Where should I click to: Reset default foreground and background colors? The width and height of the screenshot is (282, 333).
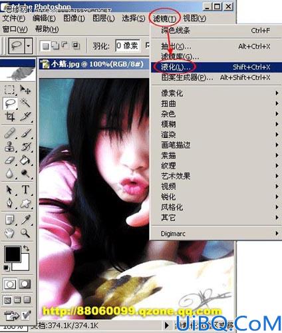[x=7, y=268]
